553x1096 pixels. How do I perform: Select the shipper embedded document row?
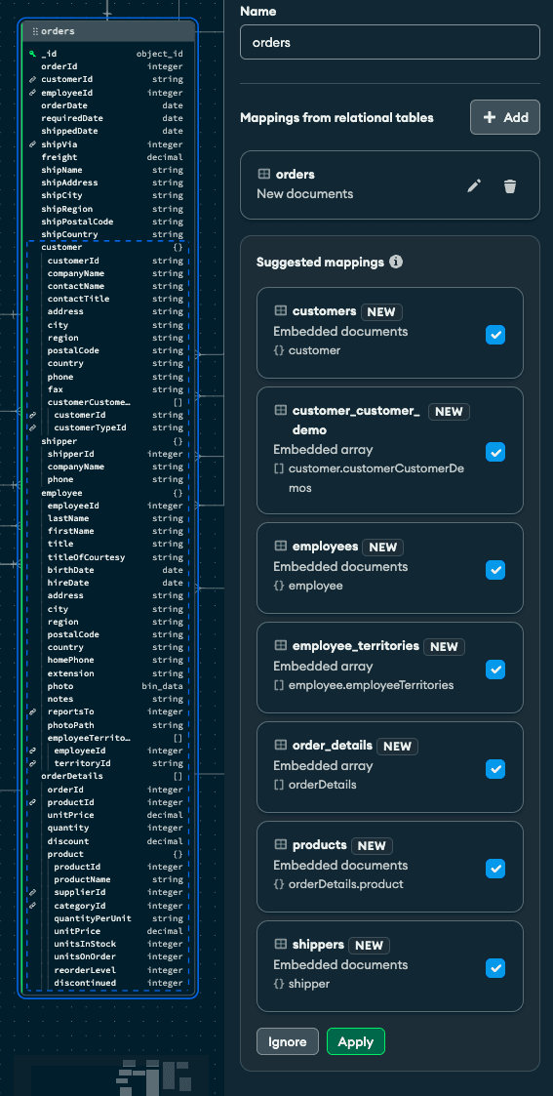coord(108,442)
